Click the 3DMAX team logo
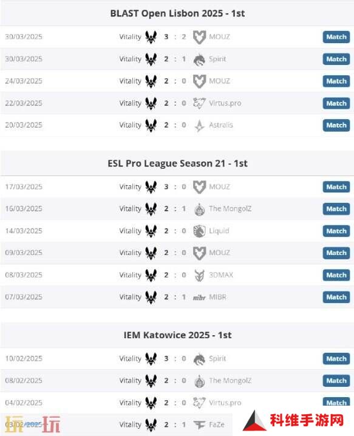 pyautogui.click(x=199, y=275)
